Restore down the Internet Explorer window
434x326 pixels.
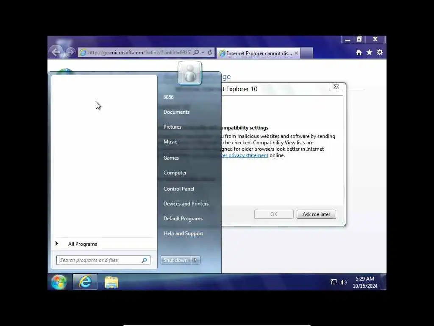pos(359,39)
